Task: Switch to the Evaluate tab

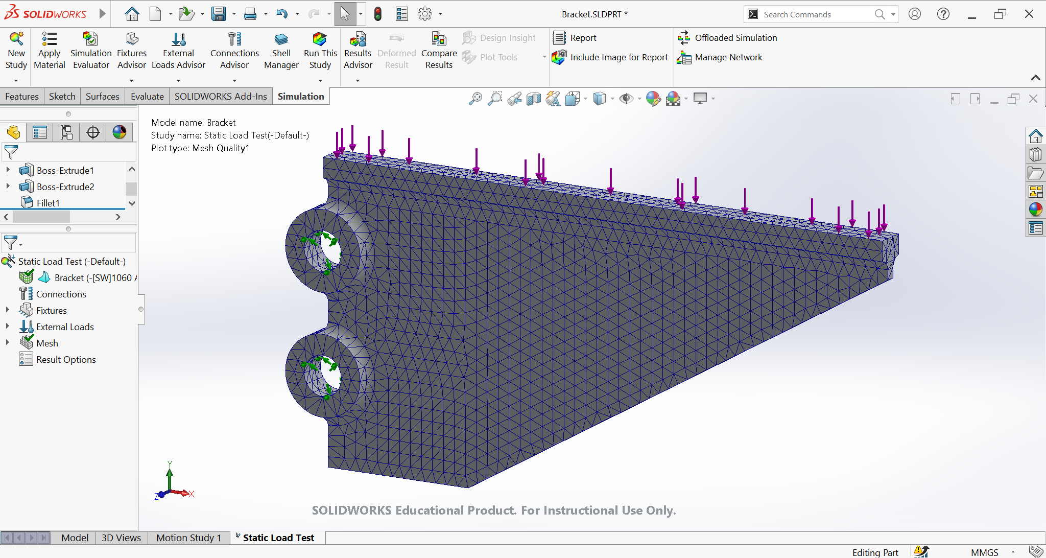Action: [147, 96]
